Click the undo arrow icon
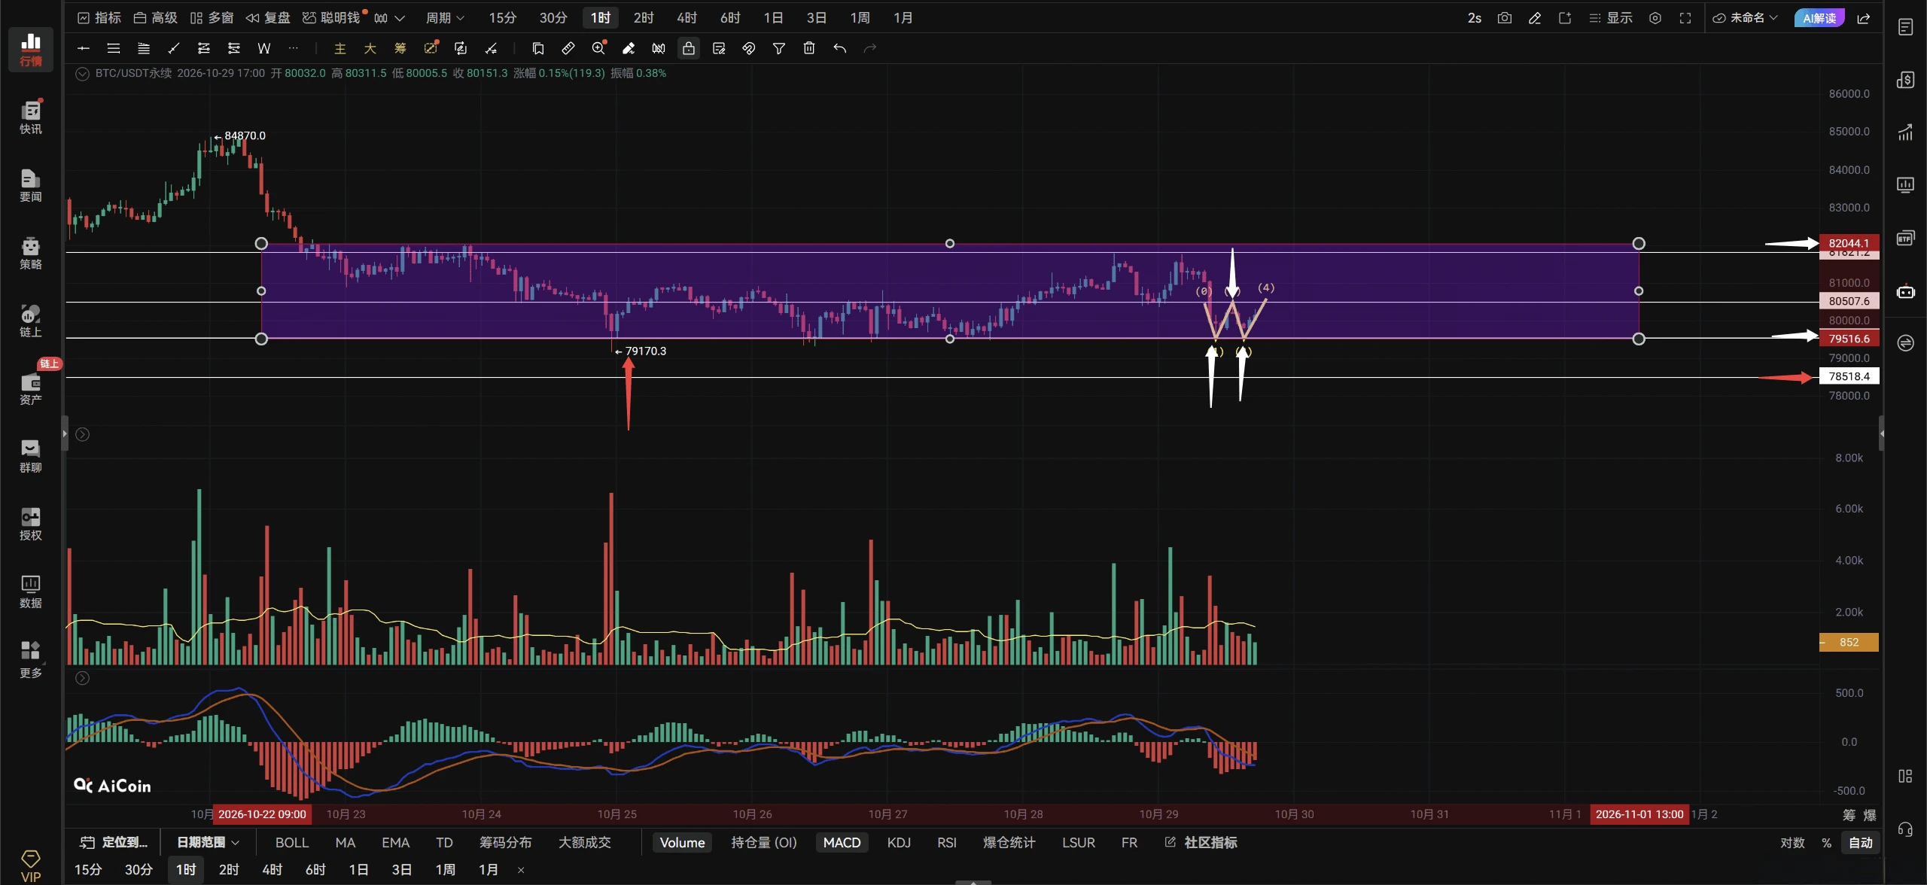1927x885 pixels. tap(839, 48)
